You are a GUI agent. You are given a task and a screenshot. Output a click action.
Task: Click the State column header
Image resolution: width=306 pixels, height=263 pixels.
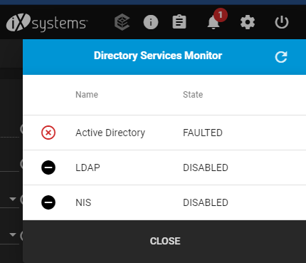[x=193, y=95]
